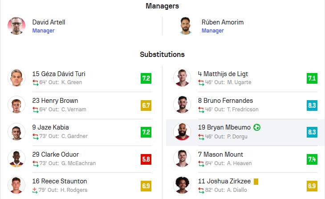Open Rúben Amorim manager link
This screenshot has height=199, width=325.
pos(212,31)
